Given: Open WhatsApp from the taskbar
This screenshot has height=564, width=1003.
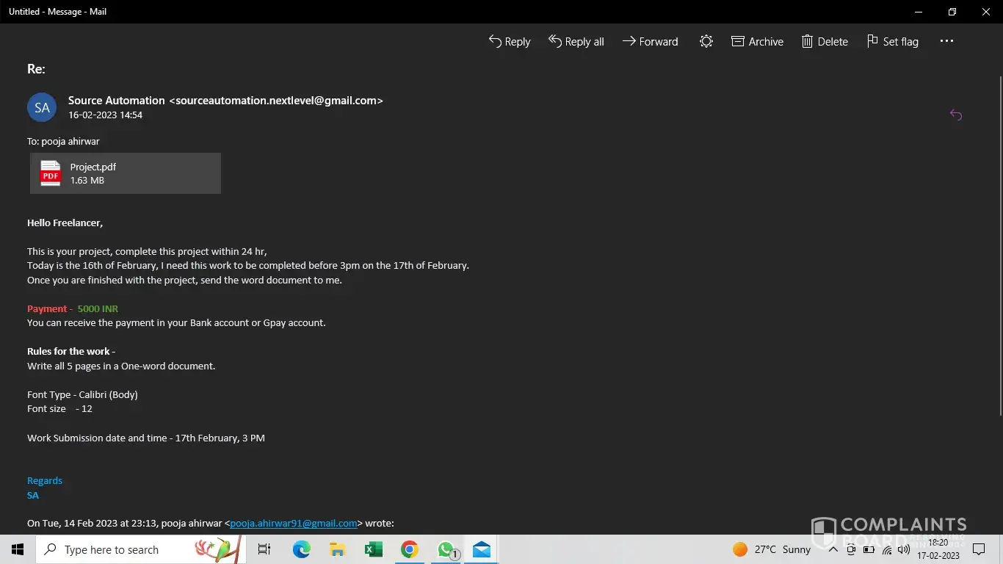Looking at the screenshot, I should point(446,549).
